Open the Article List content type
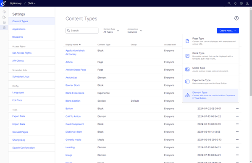This screenshot has width=252, height=163. click(x=71, y=77)
